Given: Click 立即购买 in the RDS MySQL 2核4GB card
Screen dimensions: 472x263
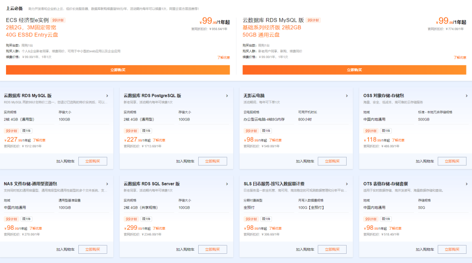Looking at the screenshot, I should point(93,161).
